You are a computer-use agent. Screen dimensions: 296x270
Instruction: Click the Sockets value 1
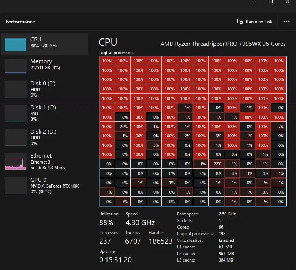220,221
